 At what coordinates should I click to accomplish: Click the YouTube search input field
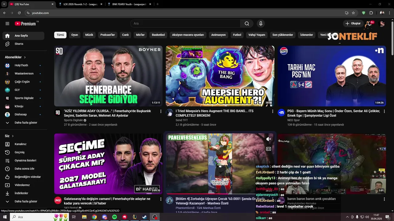[185, 24]
